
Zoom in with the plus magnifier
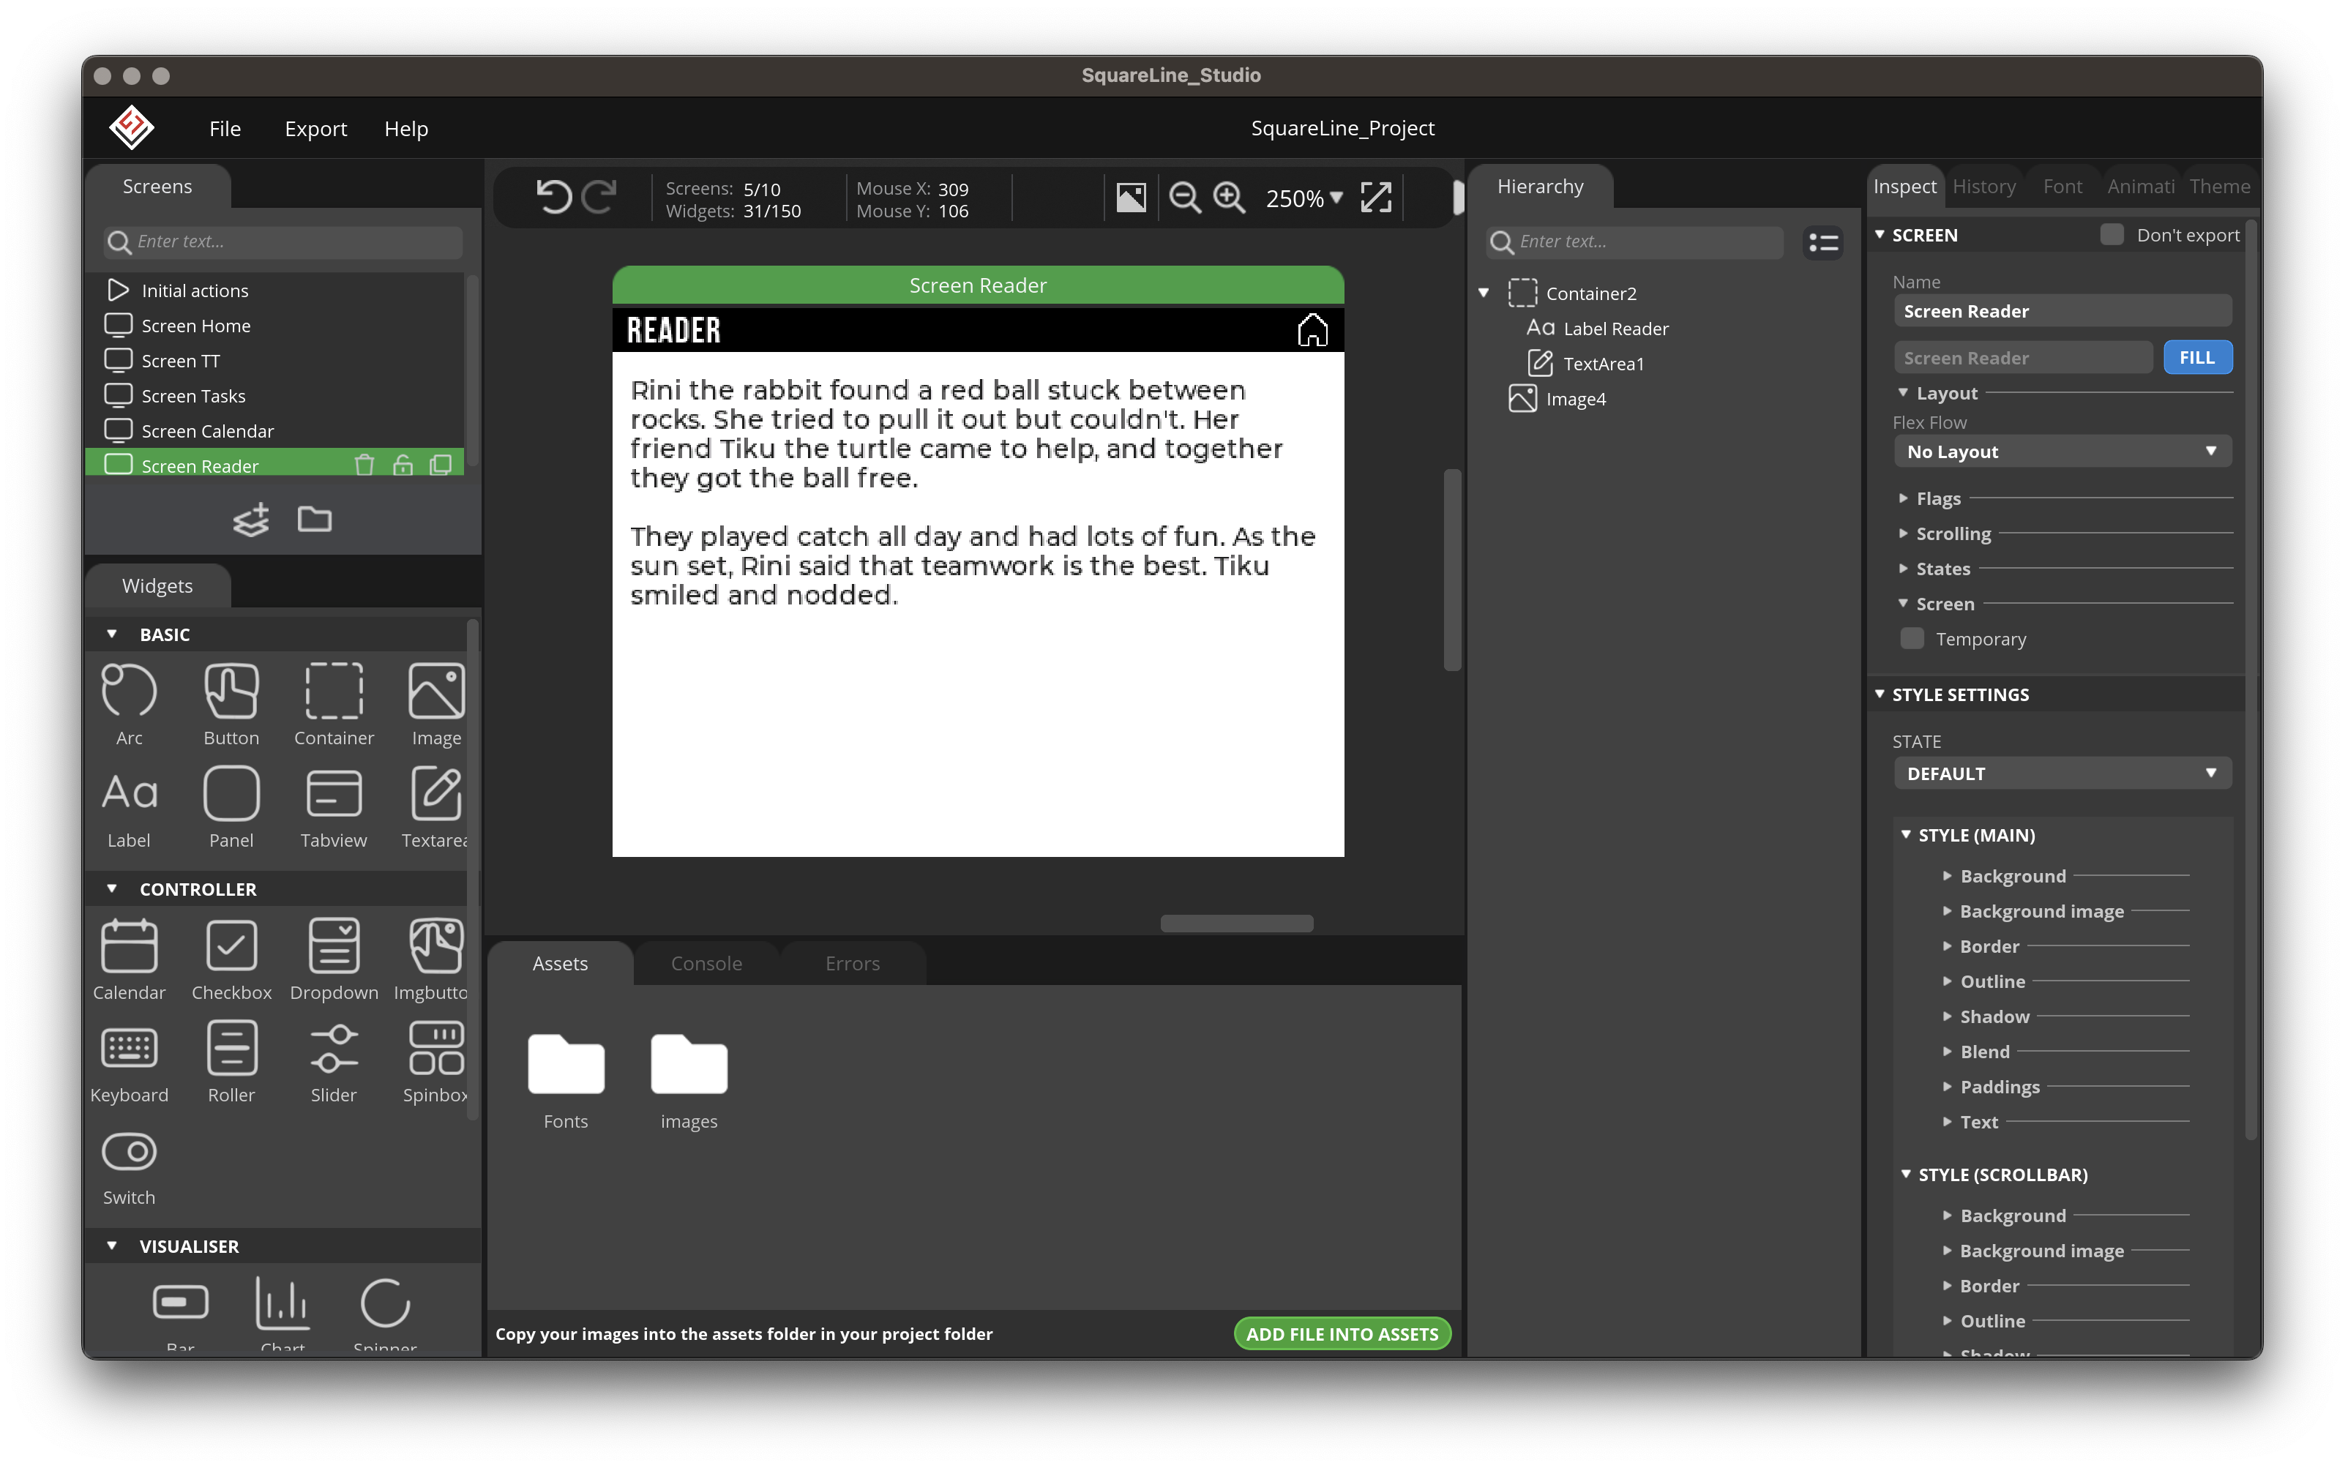coord(1230,198)
